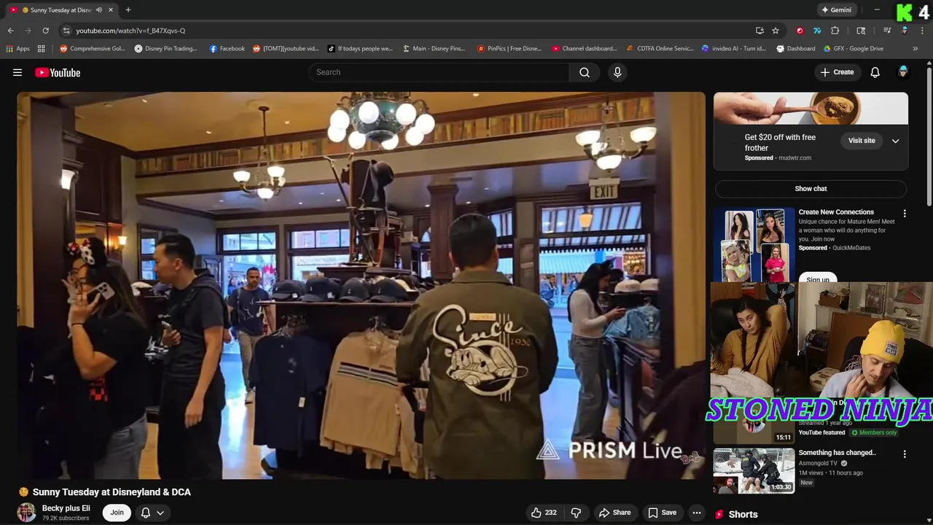Click the Asmongold TV channel name
The image size is (933, 525).
tap(818, 463)
